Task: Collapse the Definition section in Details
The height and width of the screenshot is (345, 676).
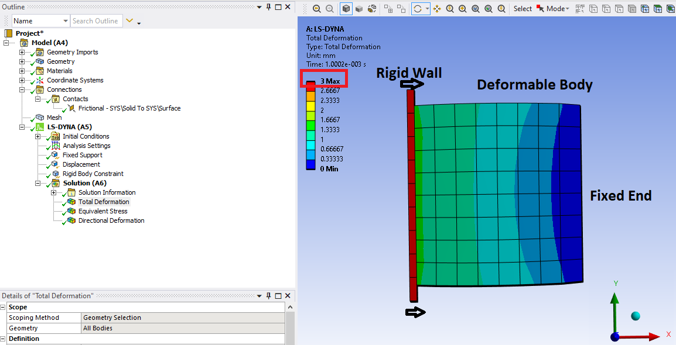Action: tap(3, 339)
